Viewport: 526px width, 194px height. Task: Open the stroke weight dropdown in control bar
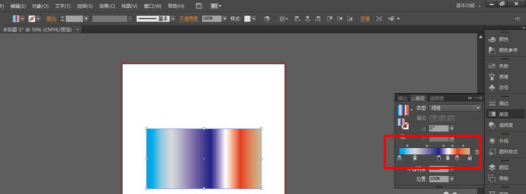(86, 19)
